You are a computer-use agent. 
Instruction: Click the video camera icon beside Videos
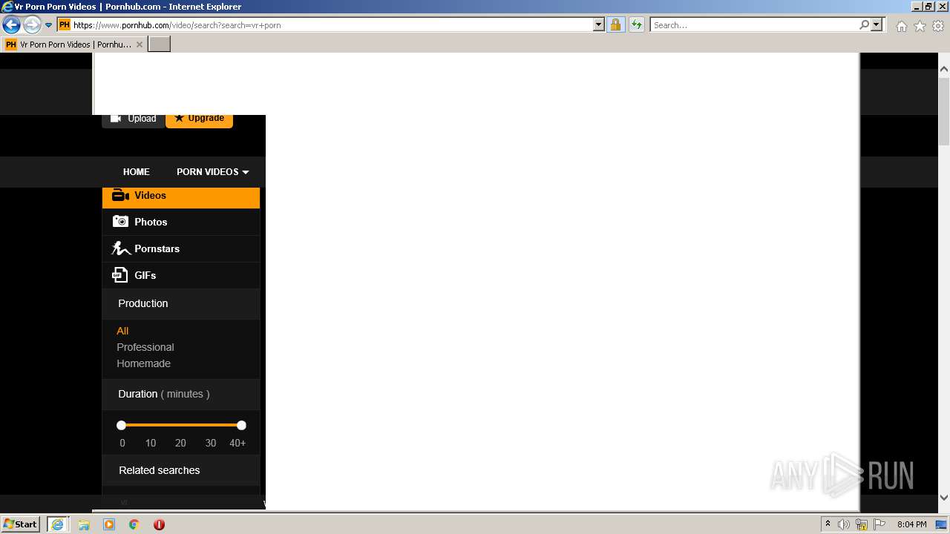(x=120, y=196)
